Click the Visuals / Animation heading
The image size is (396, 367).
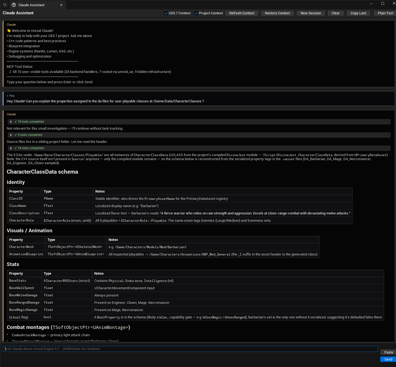[29, 231]
